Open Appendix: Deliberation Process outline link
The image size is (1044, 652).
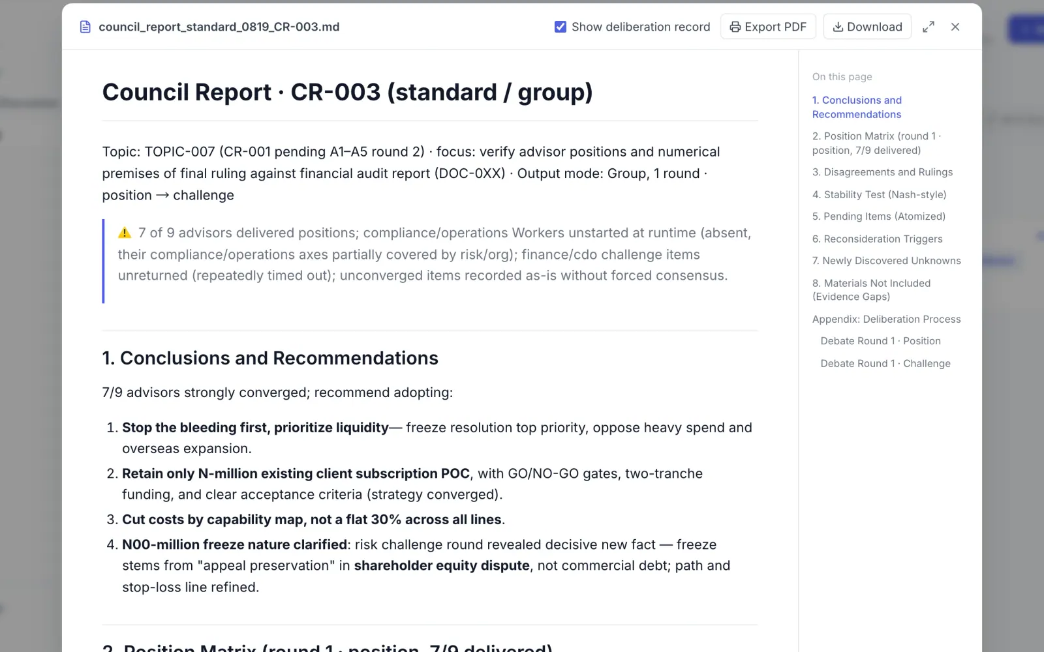click(886, 319)
